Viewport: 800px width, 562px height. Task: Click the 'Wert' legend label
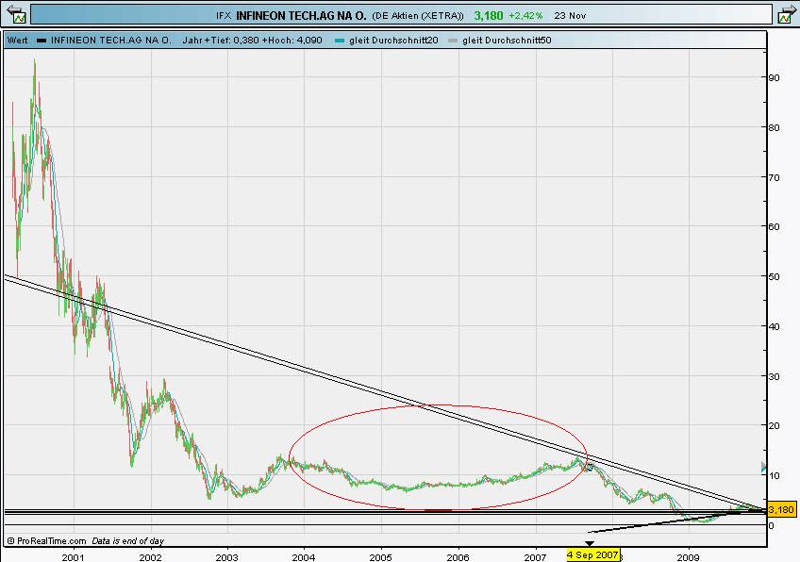click(18, 41)
